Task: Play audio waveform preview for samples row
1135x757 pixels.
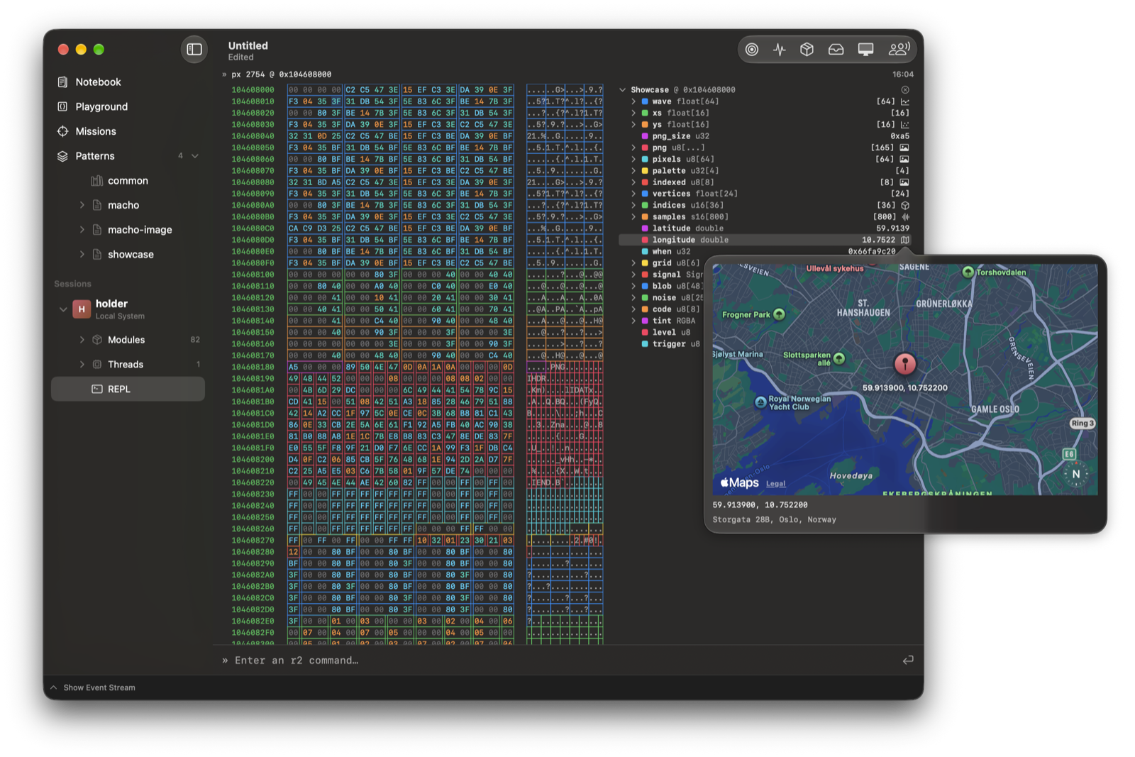Action: 905,217
